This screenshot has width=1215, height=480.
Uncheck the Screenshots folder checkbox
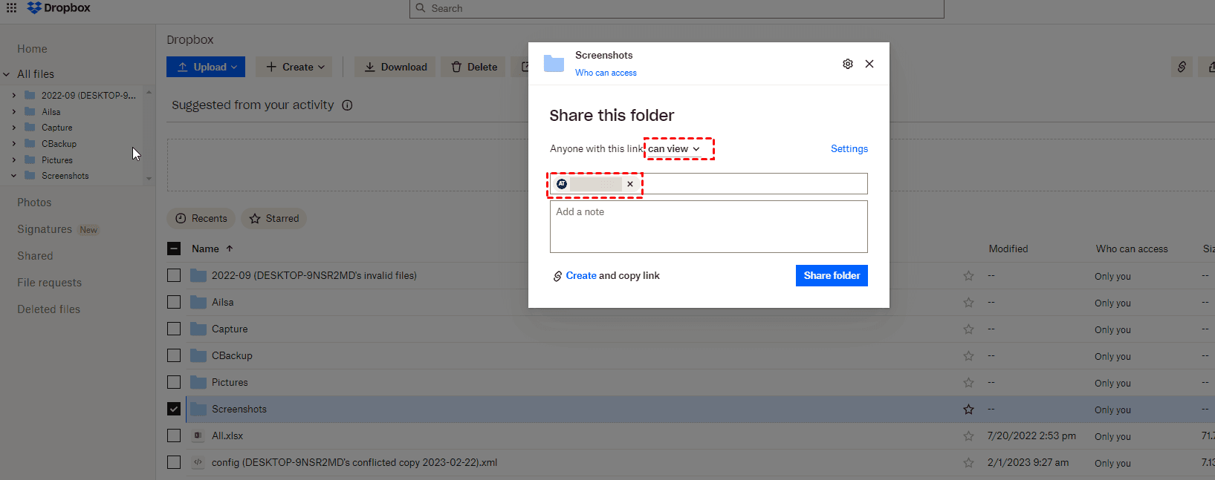(174, 409)
